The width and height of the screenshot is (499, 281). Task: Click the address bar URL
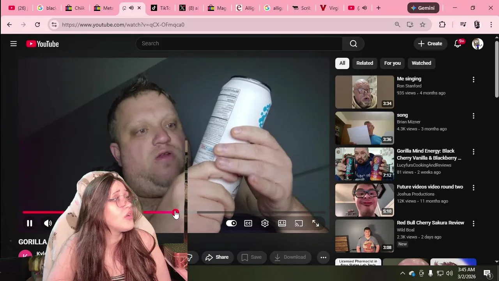pos(123,25)
